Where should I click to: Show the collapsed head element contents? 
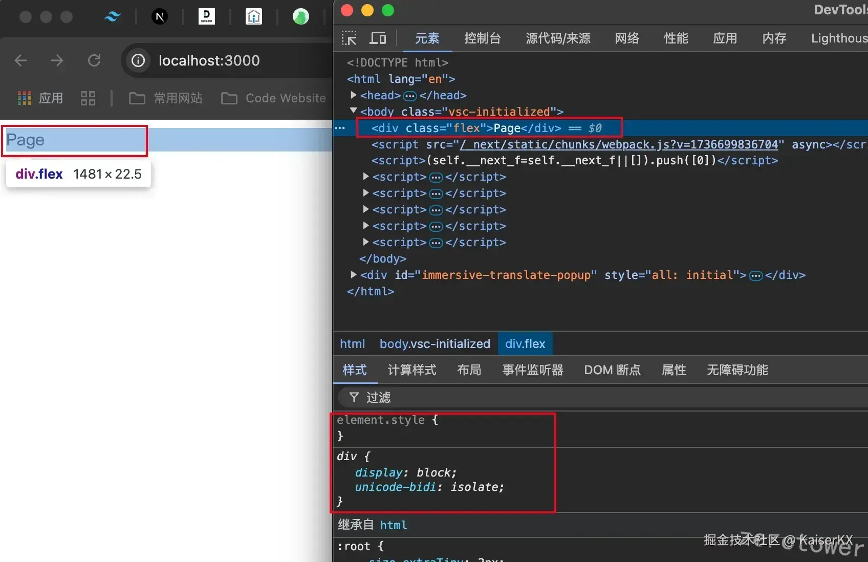[x=410, y=96]
